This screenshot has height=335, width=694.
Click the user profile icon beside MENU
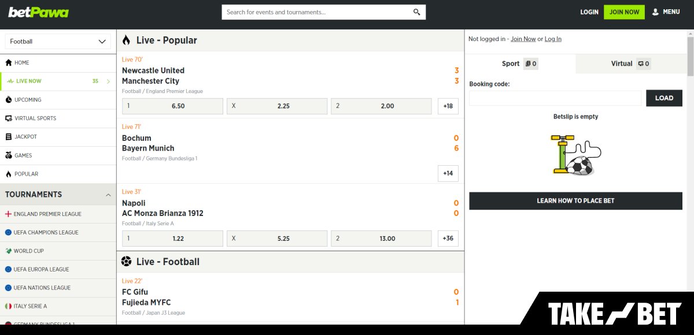(x=655, y=12)
